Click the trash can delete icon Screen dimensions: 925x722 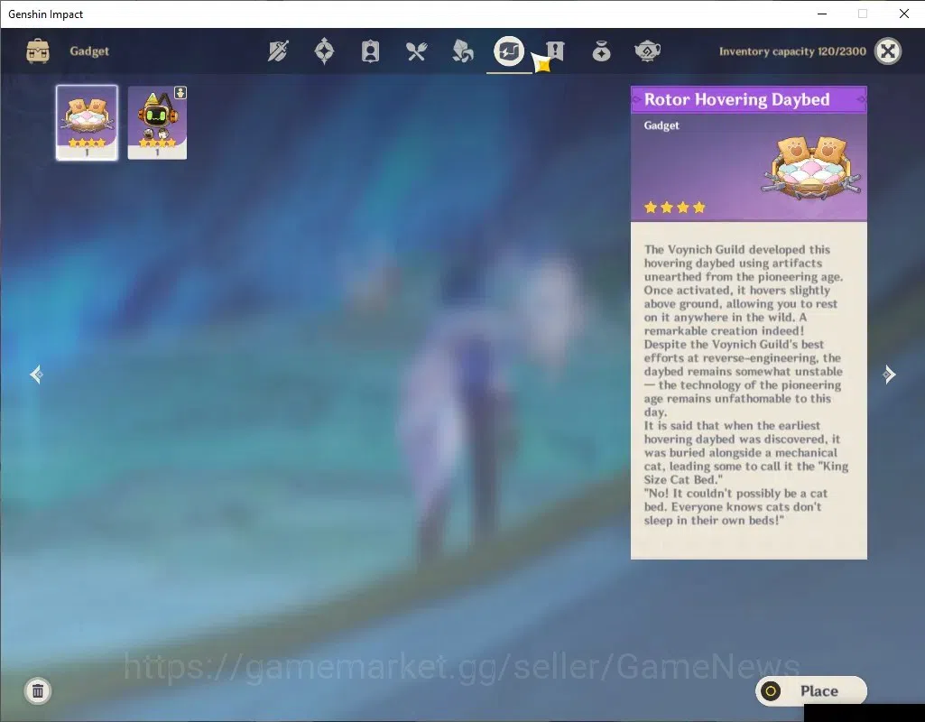pyautogui.click(x=38, y=690)
